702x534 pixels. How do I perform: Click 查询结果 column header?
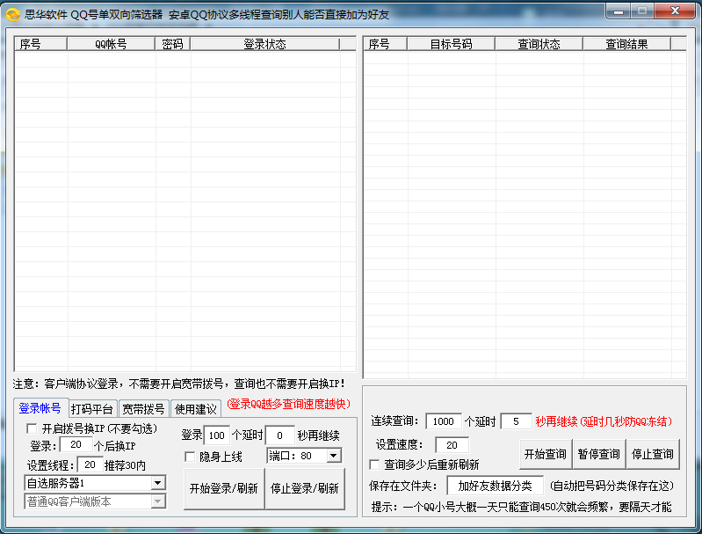tap(626, 44)
